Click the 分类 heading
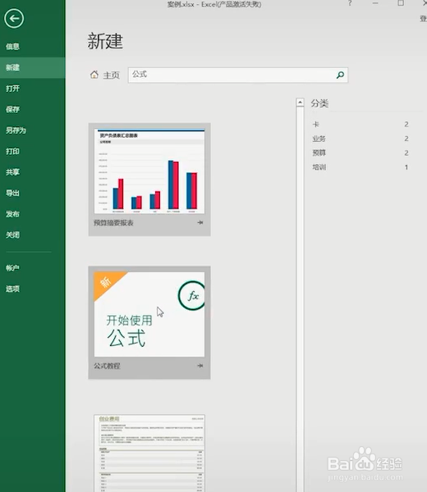Image resolution: width=427 pixels, height=492 pixels. [x=320, y=103]
